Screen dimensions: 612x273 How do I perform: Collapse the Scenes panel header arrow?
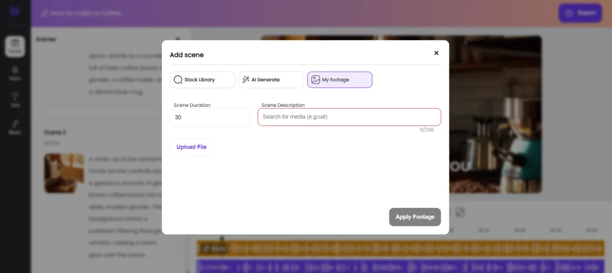click(144, 39)
